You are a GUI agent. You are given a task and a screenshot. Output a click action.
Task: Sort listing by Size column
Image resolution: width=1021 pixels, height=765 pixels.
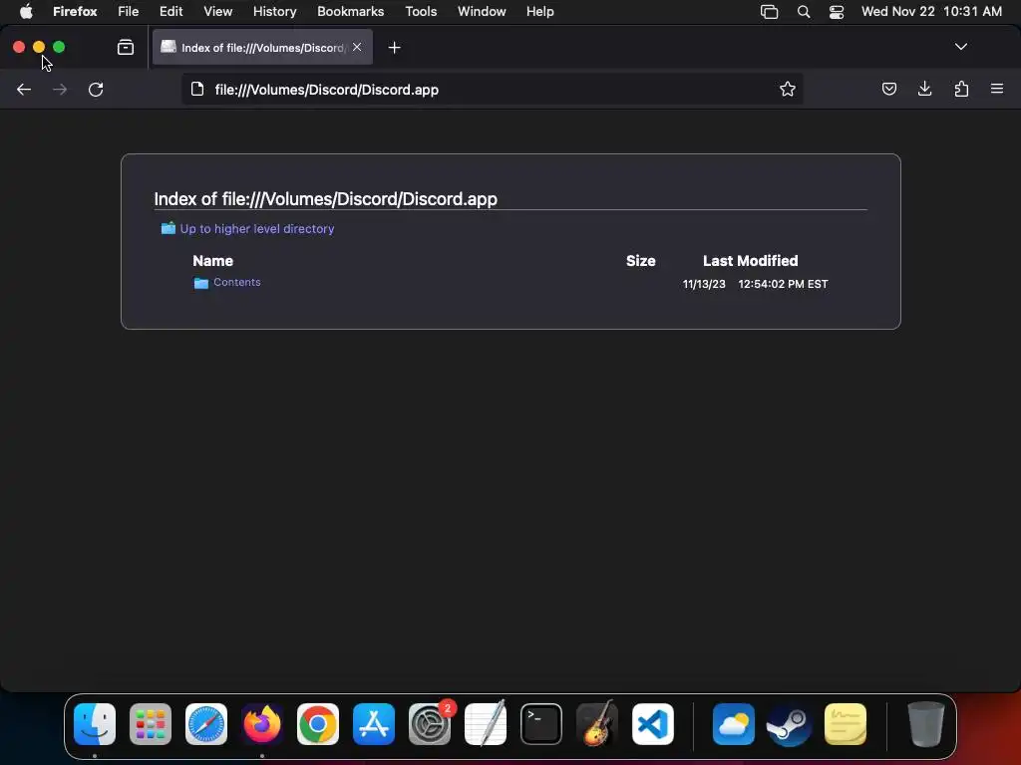(x=641, y=261)
